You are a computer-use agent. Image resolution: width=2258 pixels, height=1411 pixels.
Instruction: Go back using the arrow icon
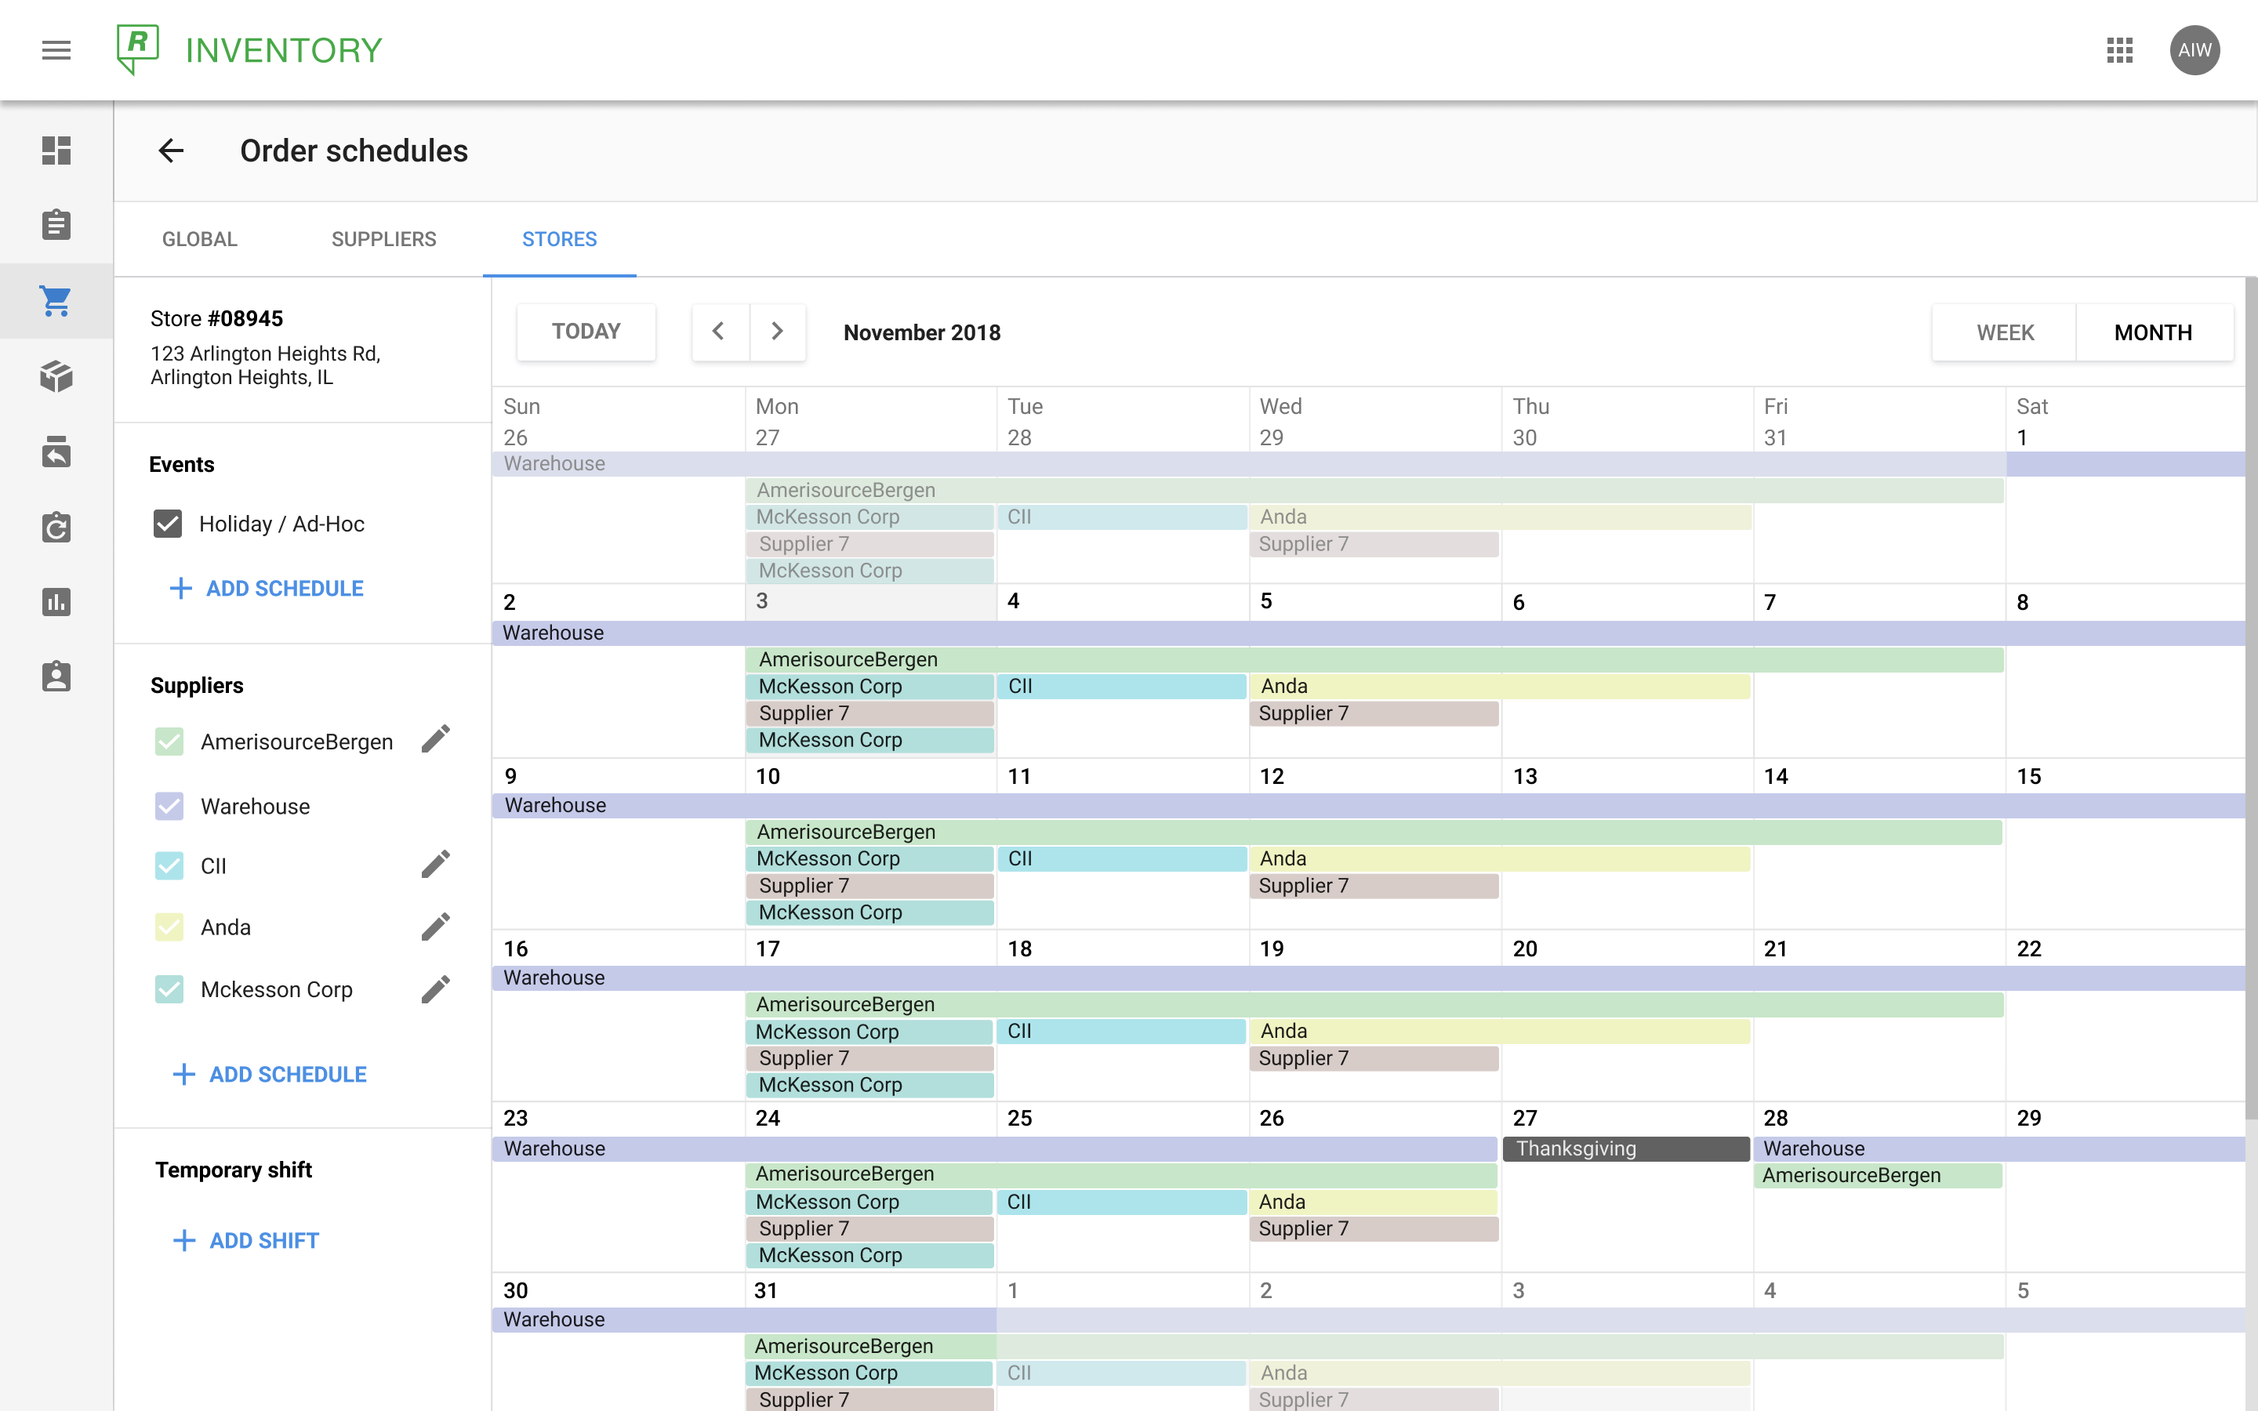171,151
